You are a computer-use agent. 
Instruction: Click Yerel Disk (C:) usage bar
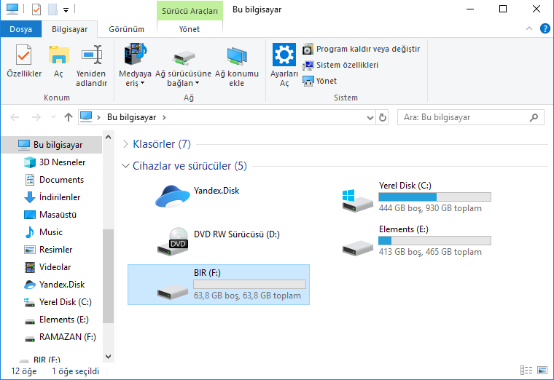[434, 197]
